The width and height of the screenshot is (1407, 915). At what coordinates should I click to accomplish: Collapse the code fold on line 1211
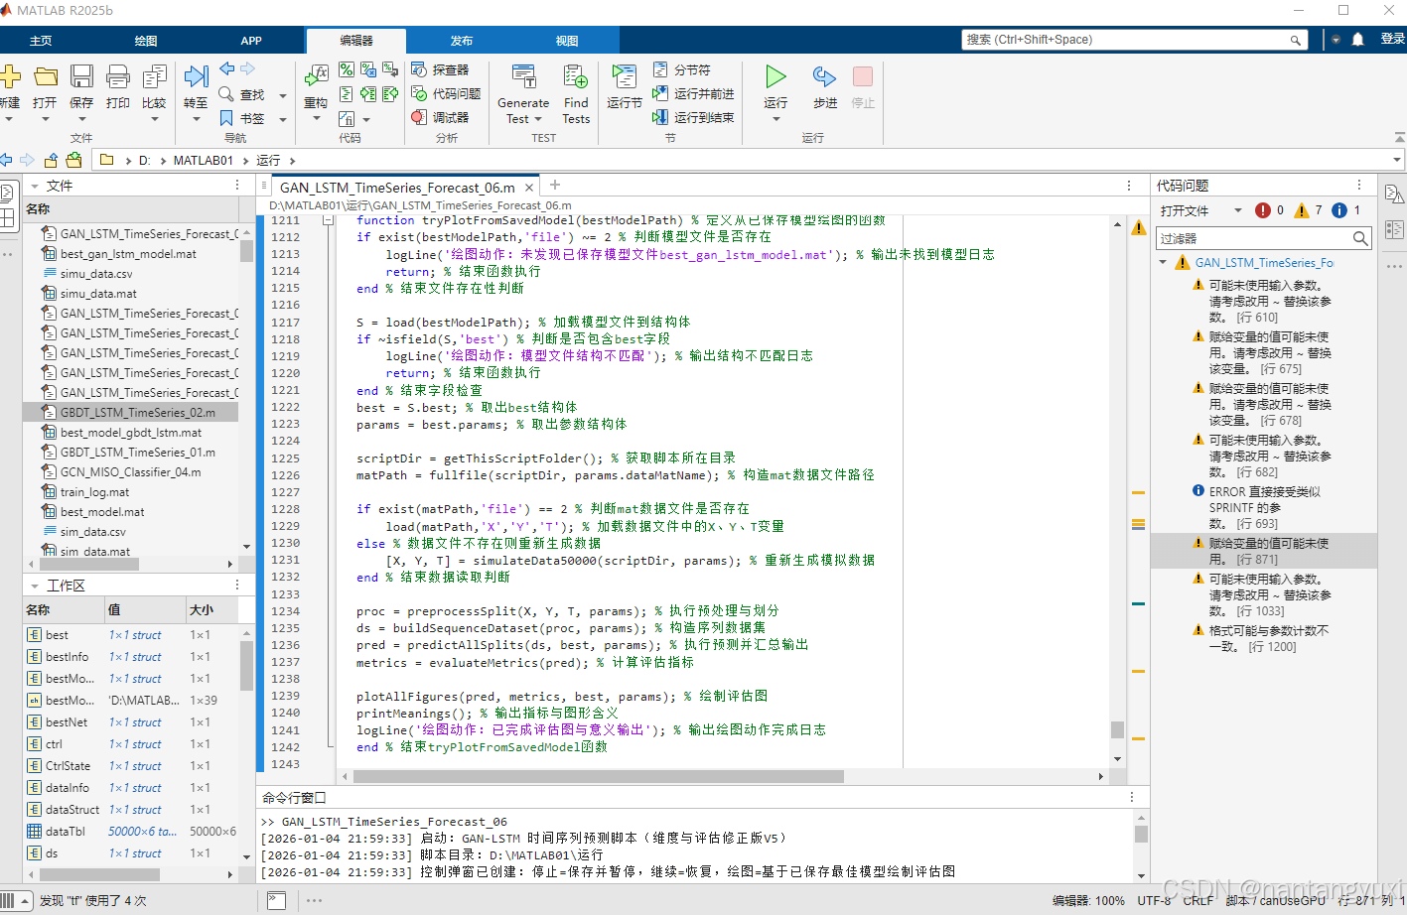[x=328, y=220]
